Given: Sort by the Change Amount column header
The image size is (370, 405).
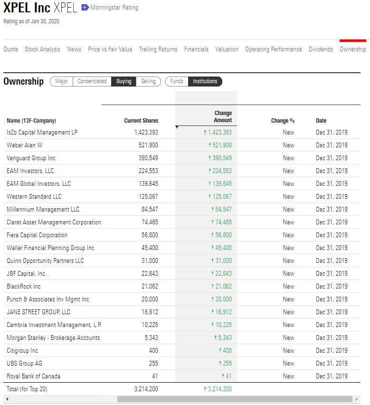Looking at the screenshot, I should [x=223, y=116].
